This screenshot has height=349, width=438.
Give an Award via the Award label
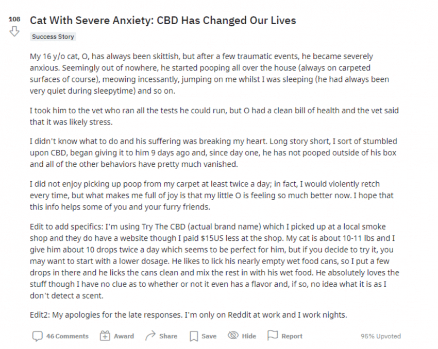pyautogui.click(x=124, y=336)
